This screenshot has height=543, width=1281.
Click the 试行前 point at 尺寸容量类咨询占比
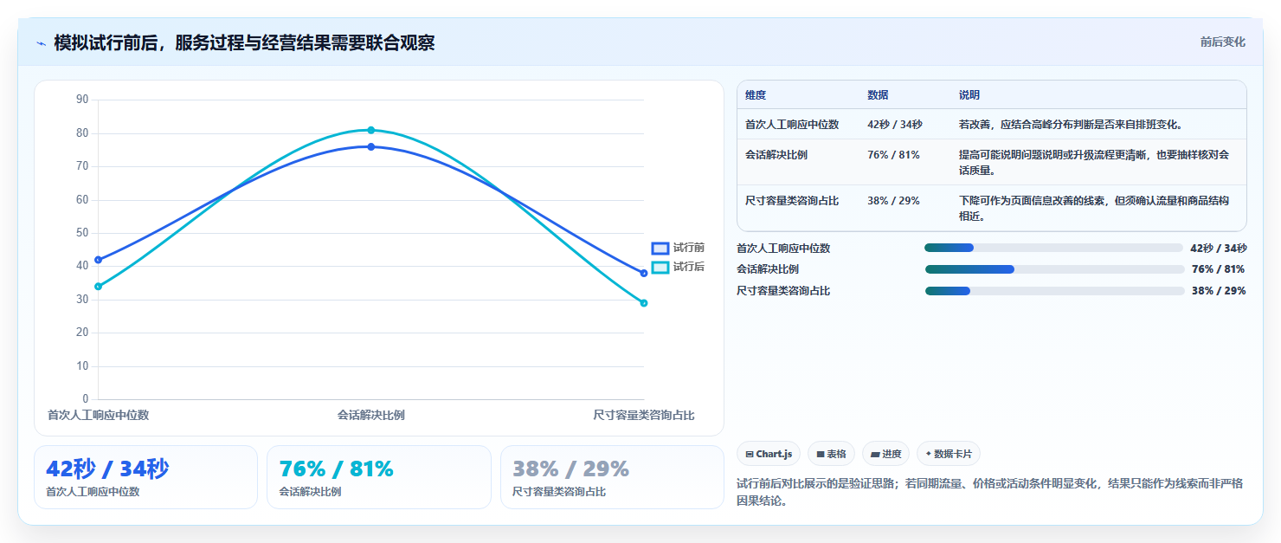(644, 274)
